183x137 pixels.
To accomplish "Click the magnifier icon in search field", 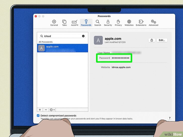I will pos(41,36).
